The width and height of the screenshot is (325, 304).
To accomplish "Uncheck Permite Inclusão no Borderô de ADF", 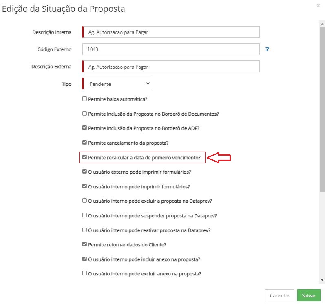I will tap(84, 128).
